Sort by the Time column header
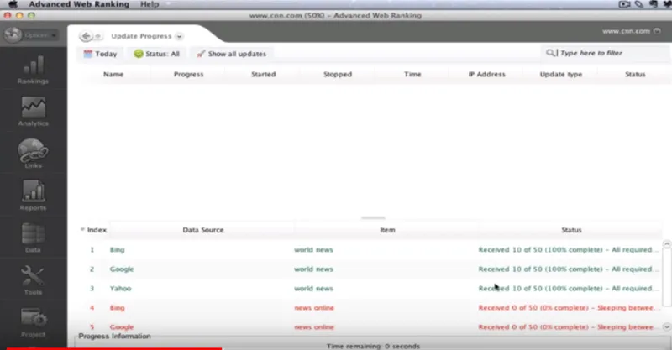 412,74
